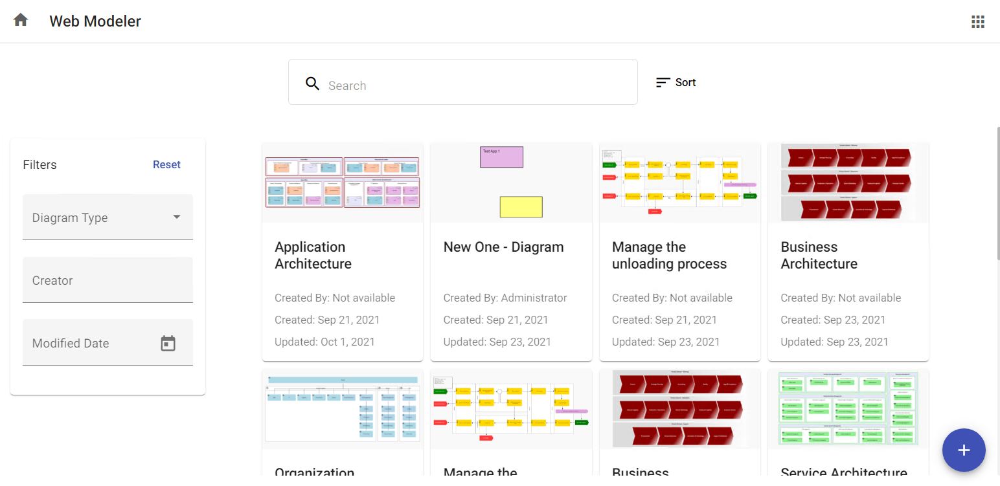Open the Organization chart thumbnail
The width and height of the screenshot is (1000, 486).
coord(343,409)
